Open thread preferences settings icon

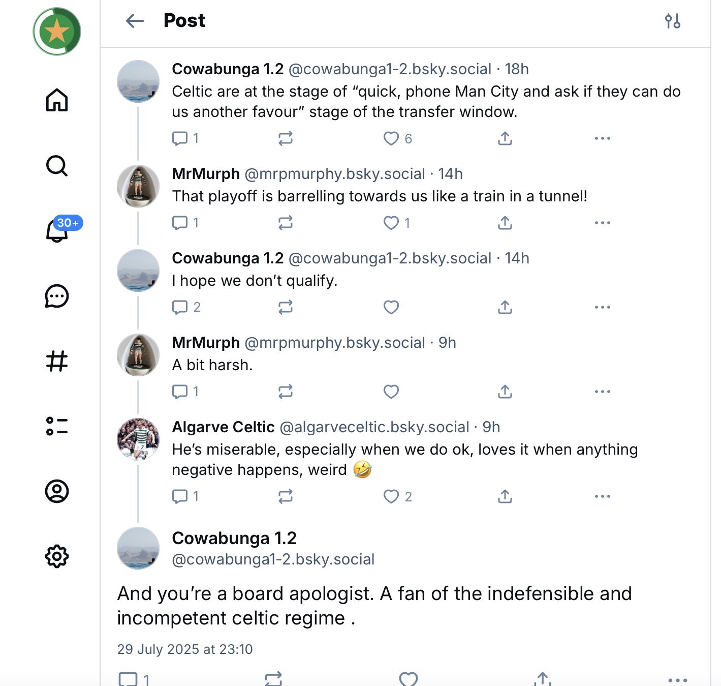tap(672, 21)
